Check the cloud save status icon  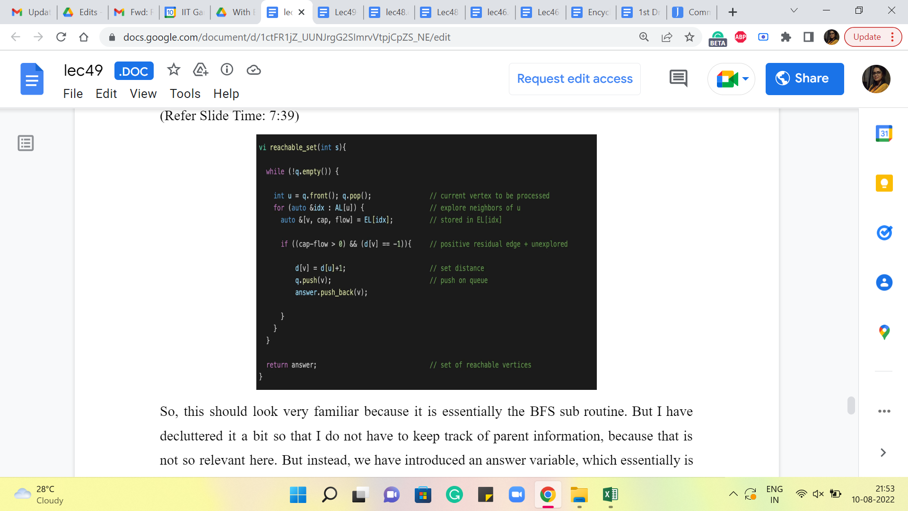click(x=253, y=70)
